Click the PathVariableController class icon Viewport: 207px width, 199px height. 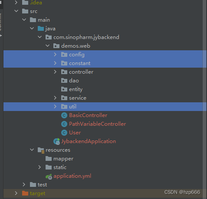(64, 124)
